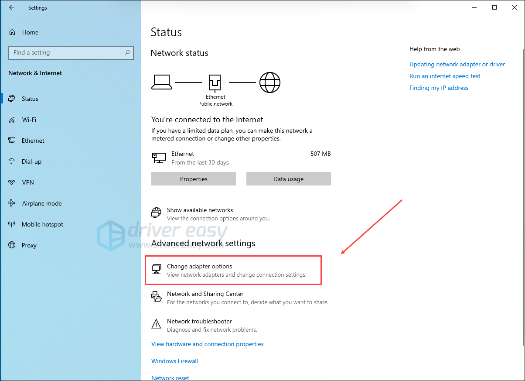Click the Windows Firewall link
Image resolution: width=525 pixels, height=381 pixels.
coord(174,361)
